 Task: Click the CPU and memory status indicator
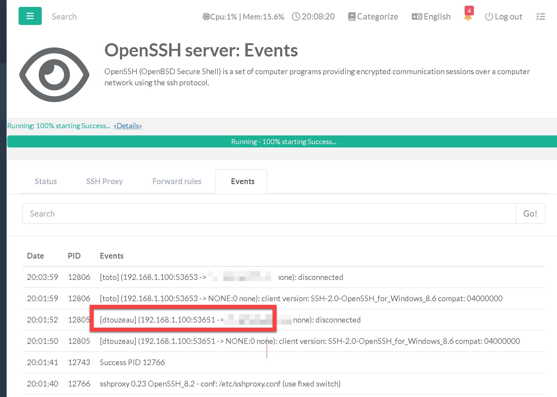[243, 17]
